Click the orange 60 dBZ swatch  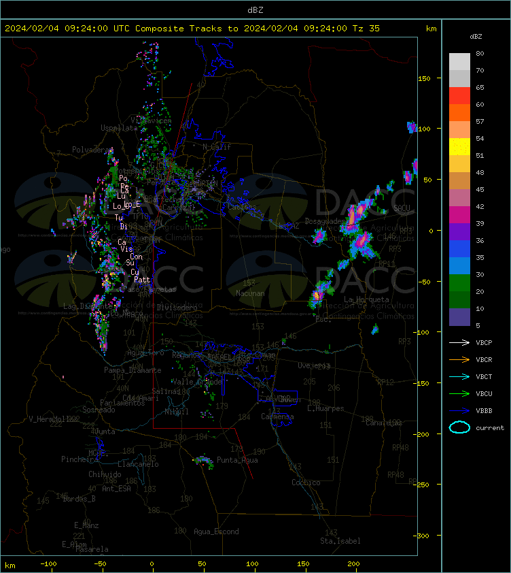pos(459,112)
